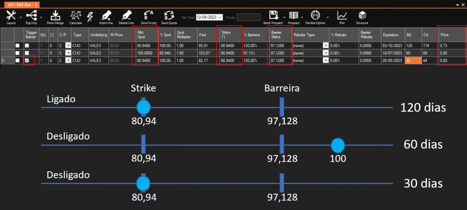Click the Show Merge icon

click(55, 17)
